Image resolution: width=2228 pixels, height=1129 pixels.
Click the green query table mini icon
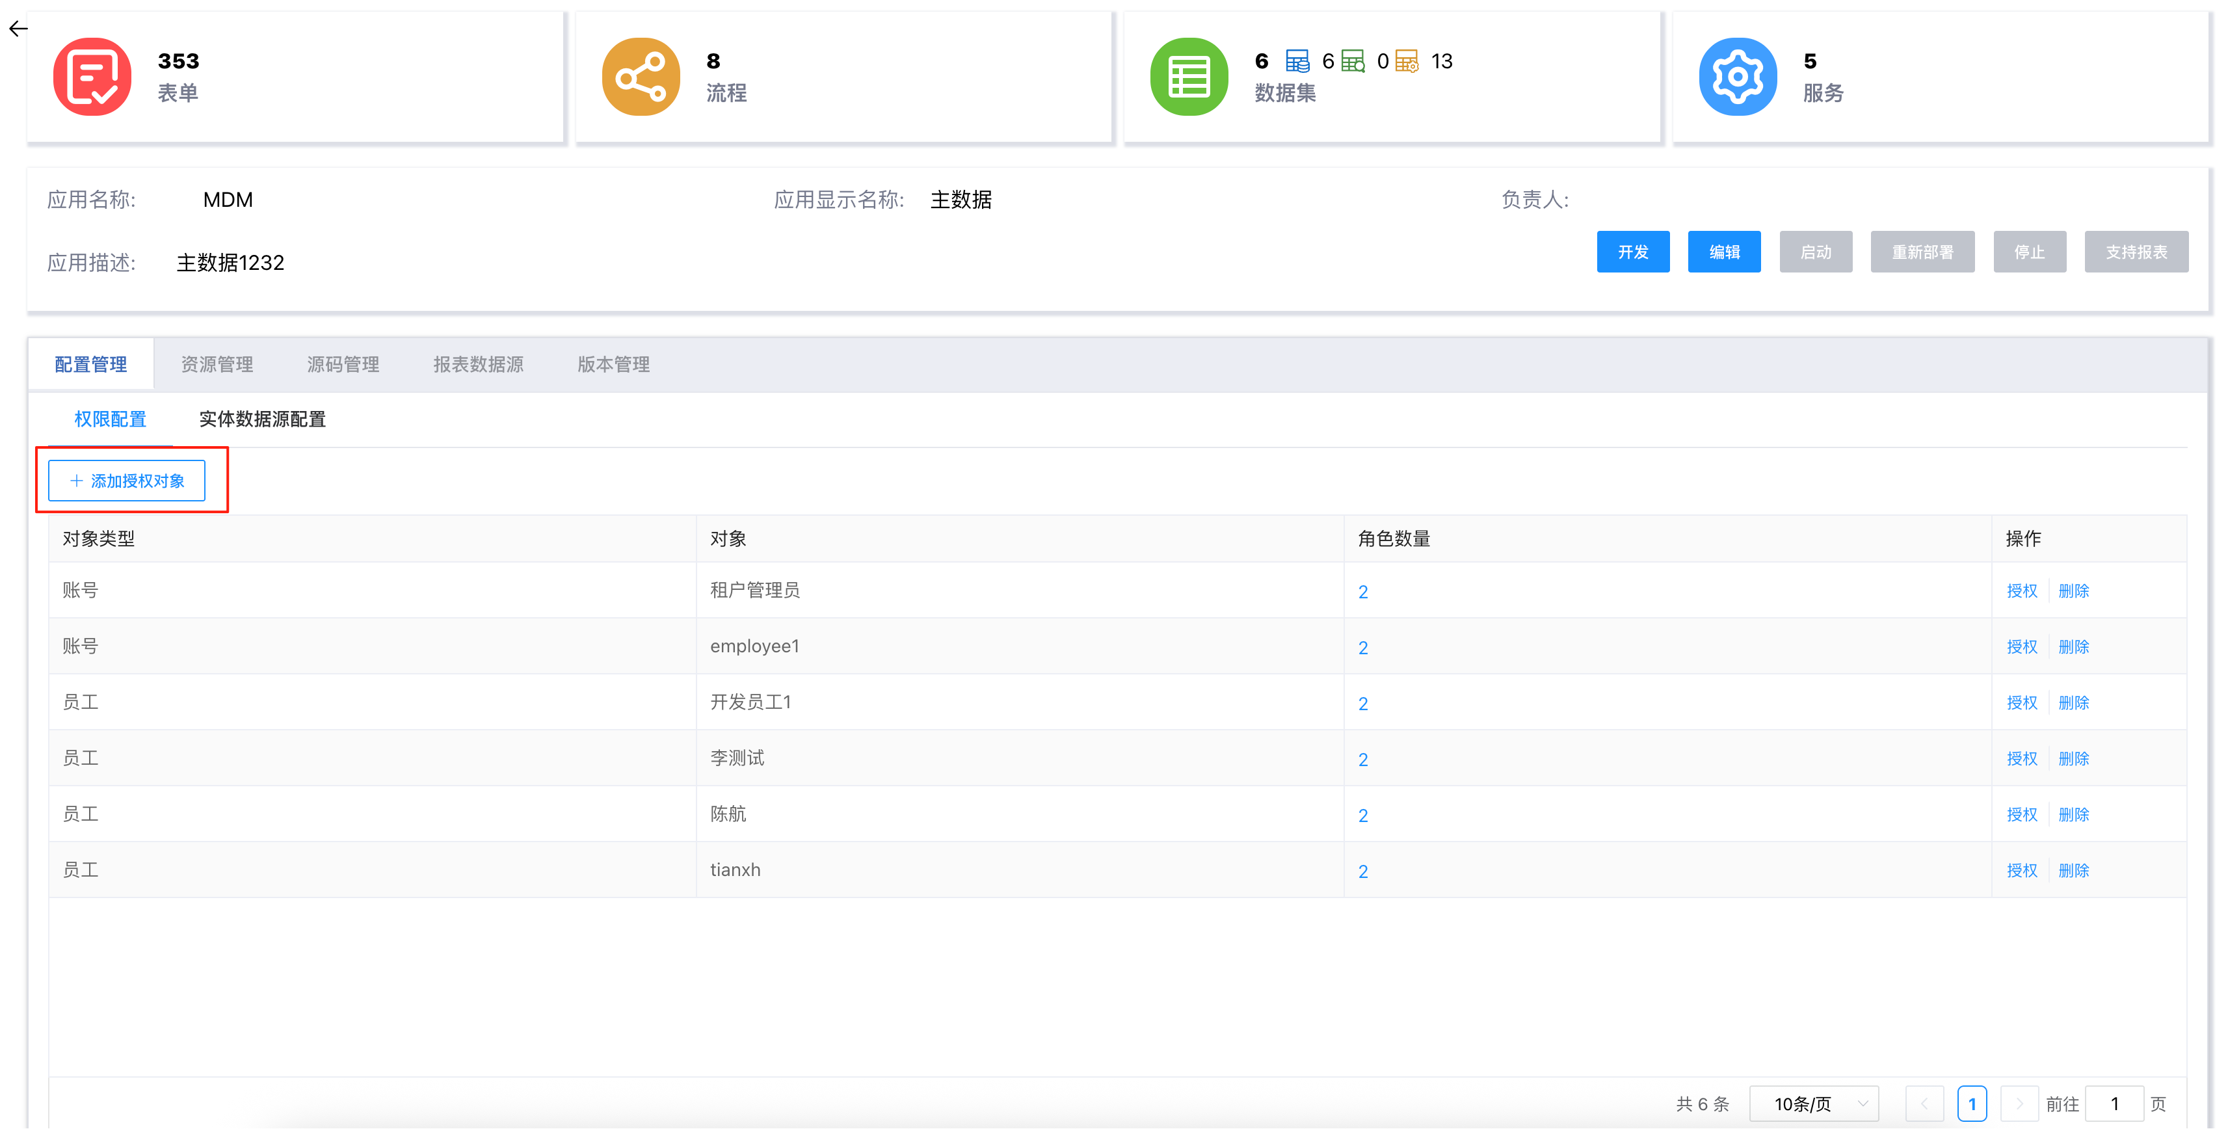click(1353, 61)
